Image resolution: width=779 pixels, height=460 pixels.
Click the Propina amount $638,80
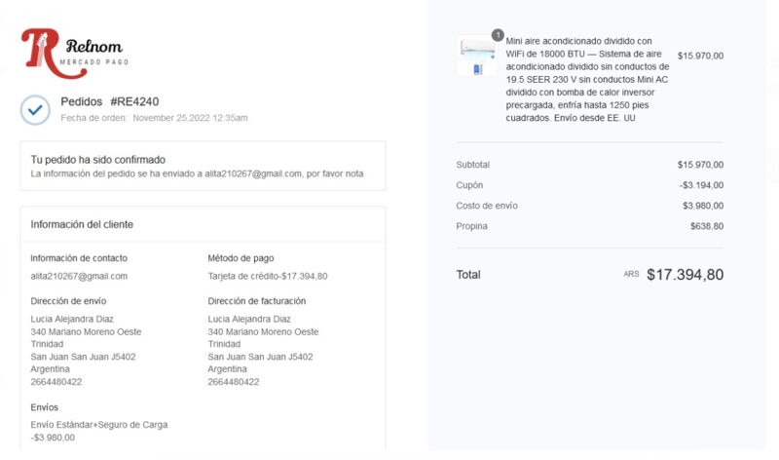tap(707, 226)
